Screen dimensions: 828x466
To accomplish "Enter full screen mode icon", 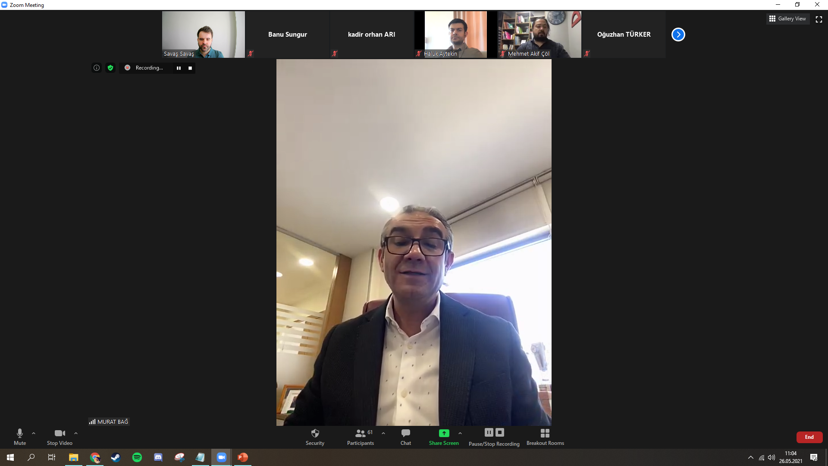I will pos(819,19).
